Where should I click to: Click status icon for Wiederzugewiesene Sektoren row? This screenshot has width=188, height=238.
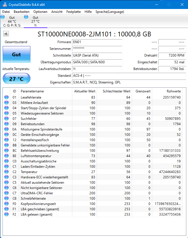(6, 113)
